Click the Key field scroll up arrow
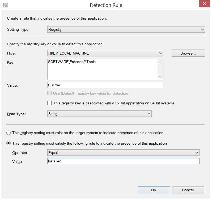 tap(160, 62)
